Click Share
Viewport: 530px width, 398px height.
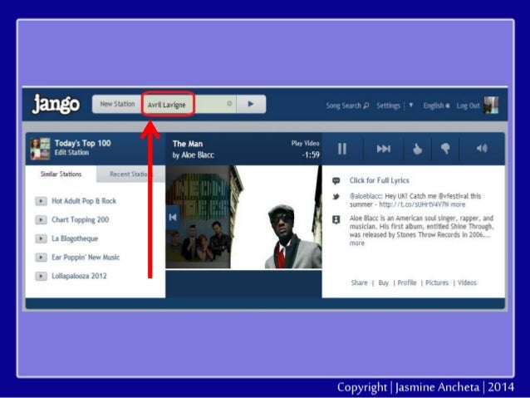coord(359,283)
